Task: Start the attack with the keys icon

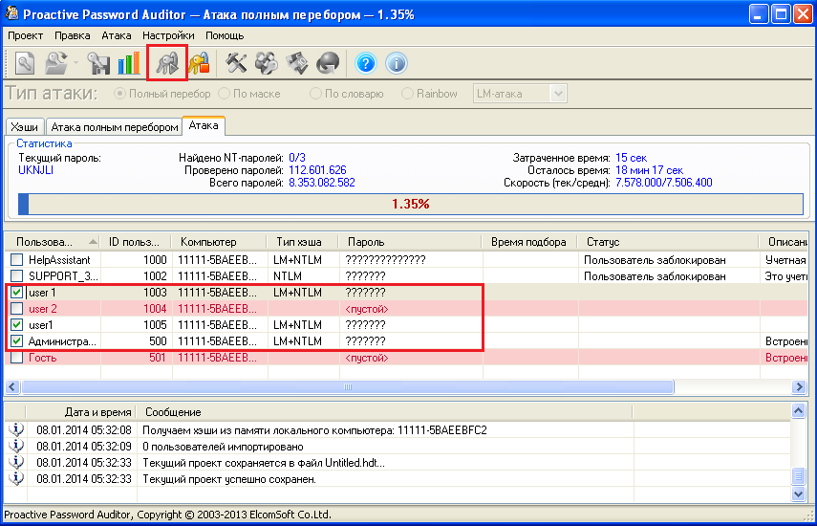Action: click(x=167, y=63)
